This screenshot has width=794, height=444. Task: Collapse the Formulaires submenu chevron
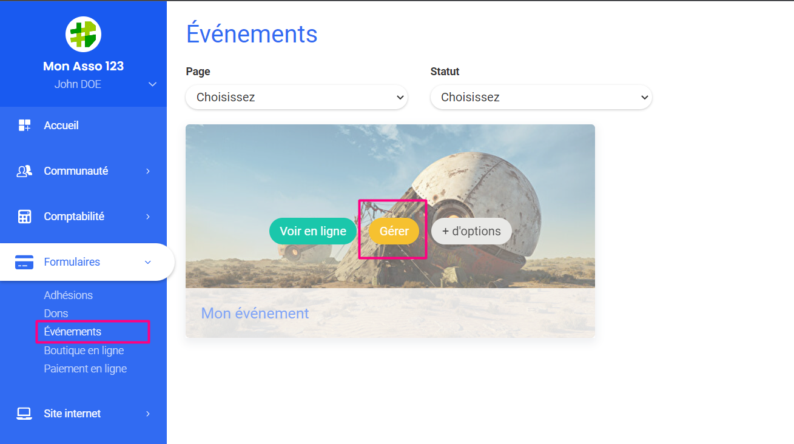coord(147,262)
